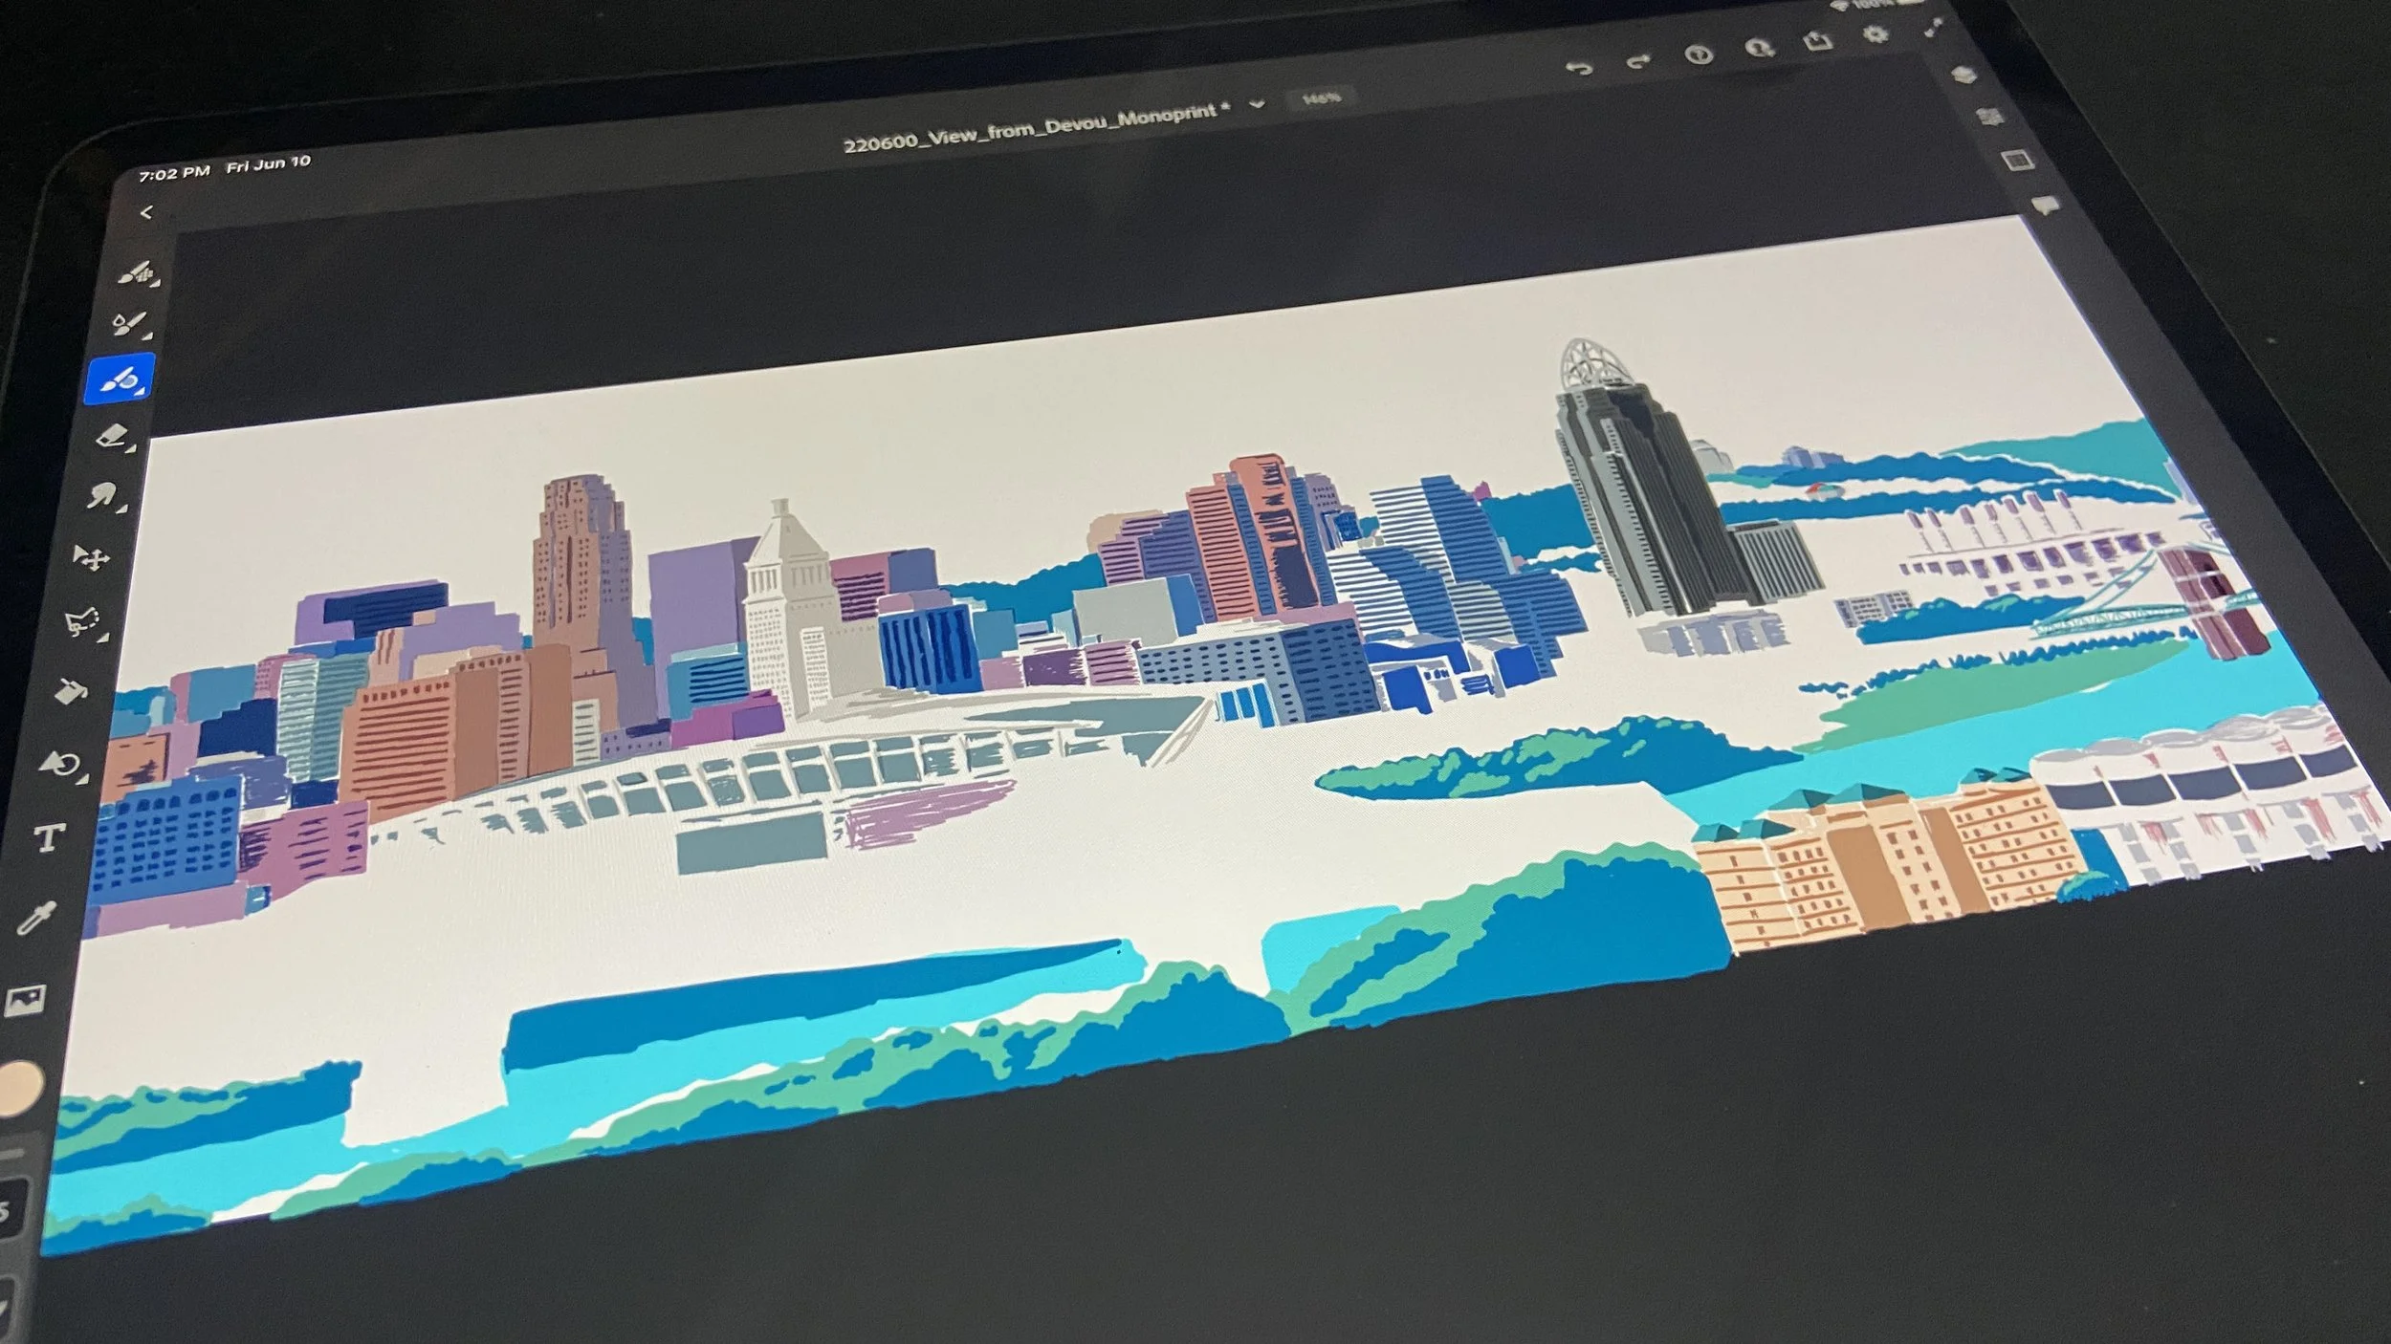Select the Live brushes watercolor tool
This screenshot has width=2391, height=1344.
(129, 325)
